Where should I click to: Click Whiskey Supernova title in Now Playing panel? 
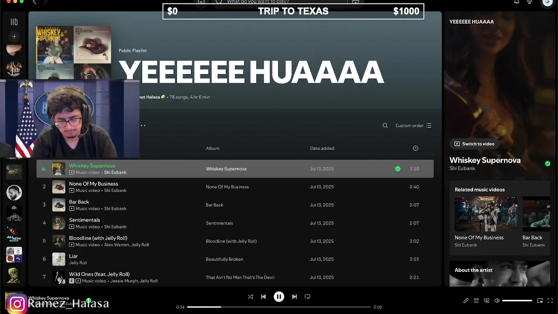pos(485,160)
